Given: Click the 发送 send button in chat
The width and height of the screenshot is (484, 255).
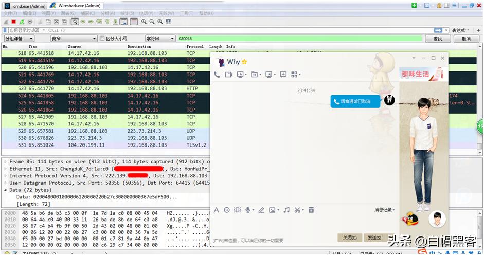Looking at the screenshot, I should pyautogui.click(x=375, y=238).
